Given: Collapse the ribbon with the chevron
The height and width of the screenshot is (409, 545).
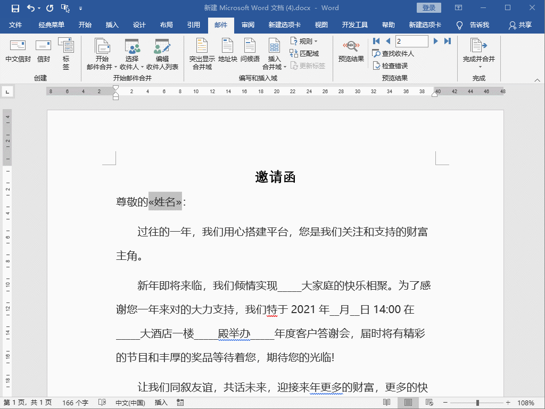Looking at the screenshot, I should click(x=537, y=80).
